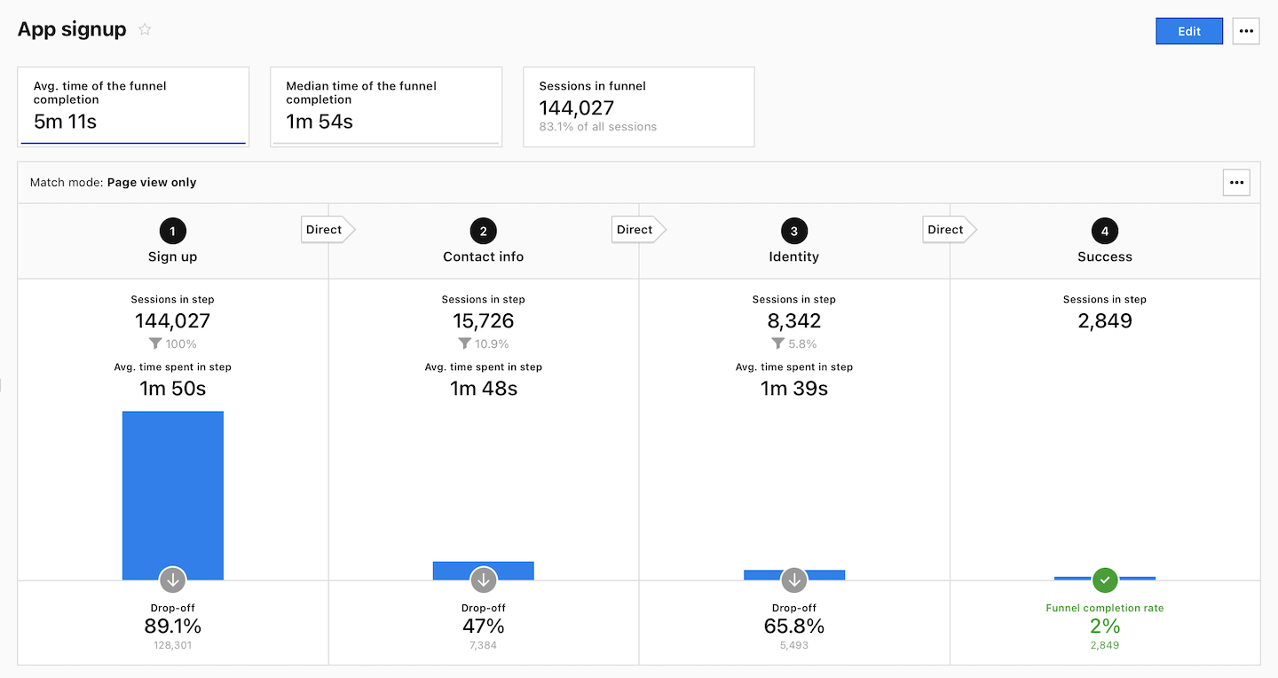Click the step 3 number badge

tap(794, 232)
